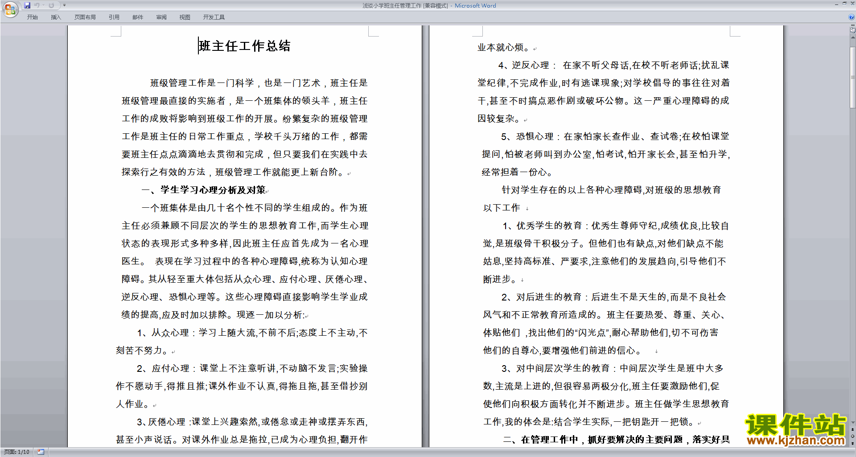This screenshot has height=457, width=856.
Task: Click the heading 二、在管理工作中
Action: point(541,440)
